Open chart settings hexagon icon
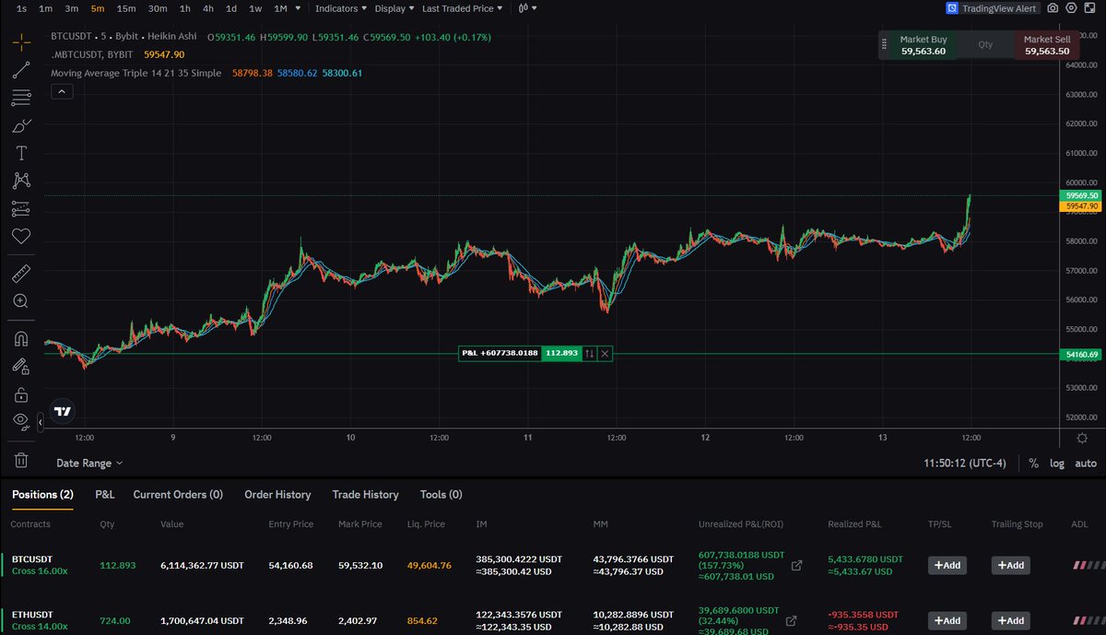Viewport: 1106px width, 635px height. click(x=1070, y=8)
